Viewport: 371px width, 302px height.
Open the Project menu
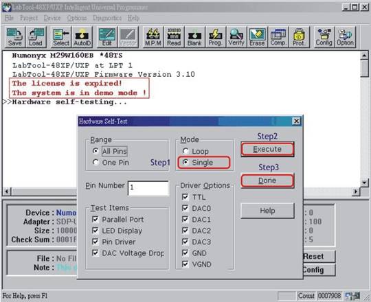29,18
